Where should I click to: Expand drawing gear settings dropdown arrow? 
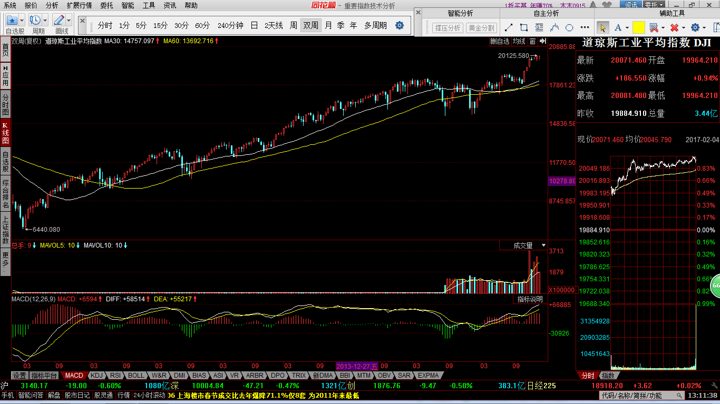(x=704, y=28)
